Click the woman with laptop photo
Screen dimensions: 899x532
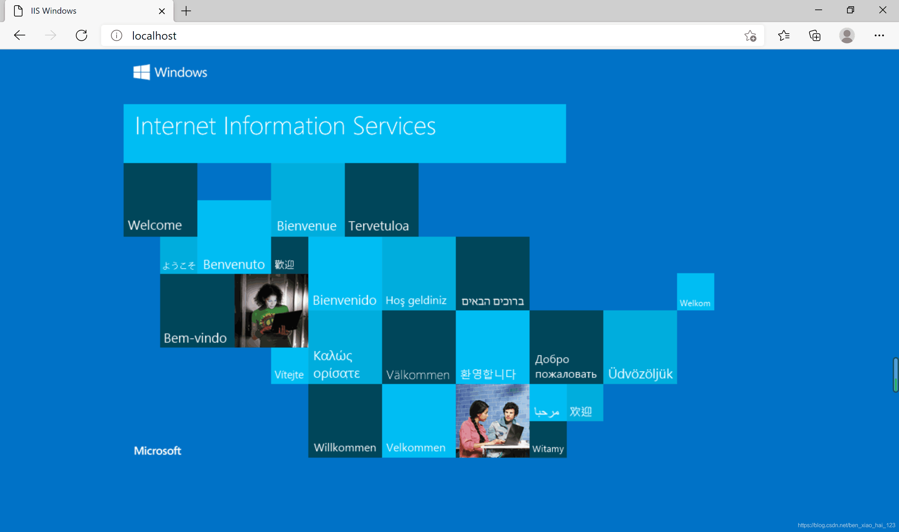tap(271, 310)
